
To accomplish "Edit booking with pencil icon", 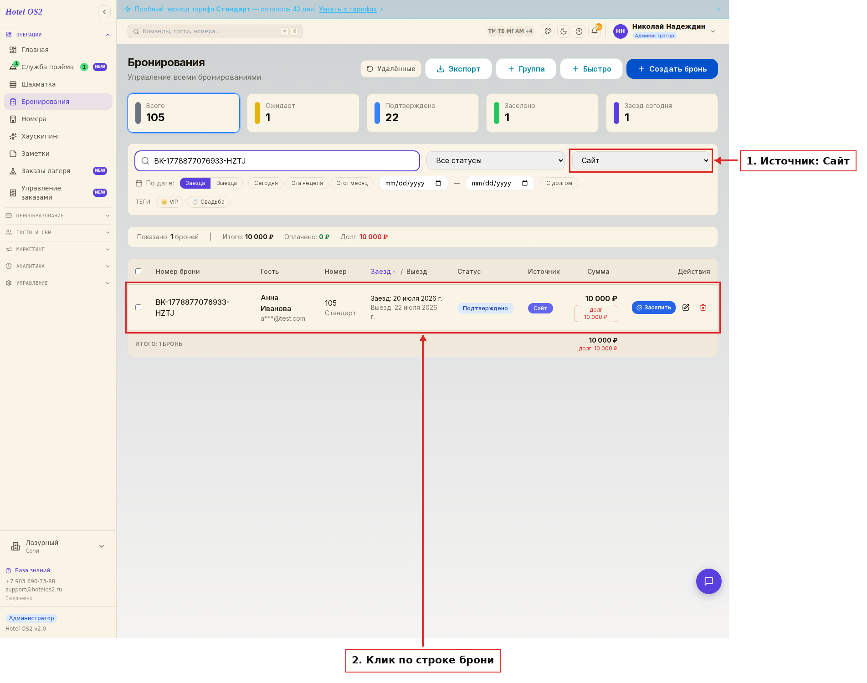I will 686,308.
